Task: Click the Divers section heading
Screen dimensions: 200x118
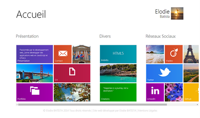Action: (105, 36)
